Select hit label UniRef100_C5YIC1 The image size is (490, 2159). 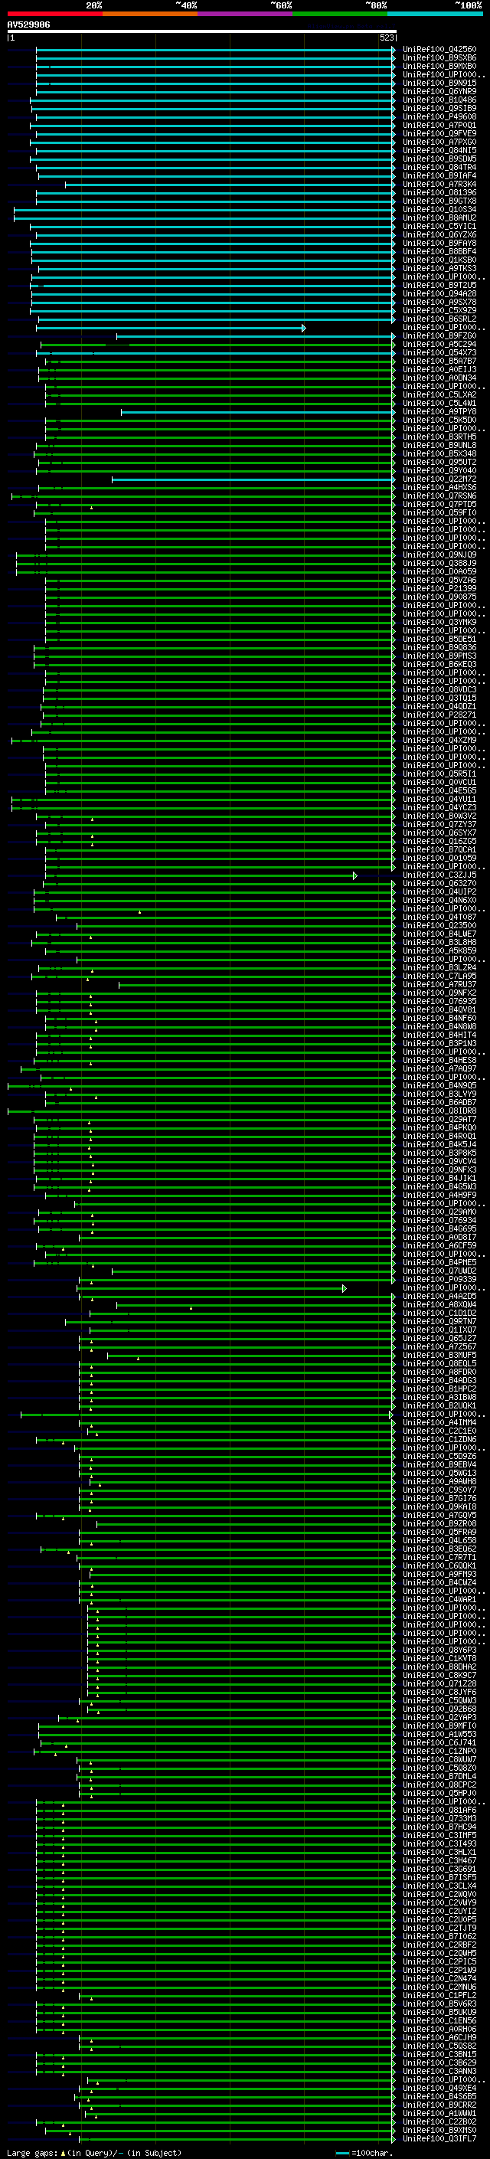[x=439, y=226]
